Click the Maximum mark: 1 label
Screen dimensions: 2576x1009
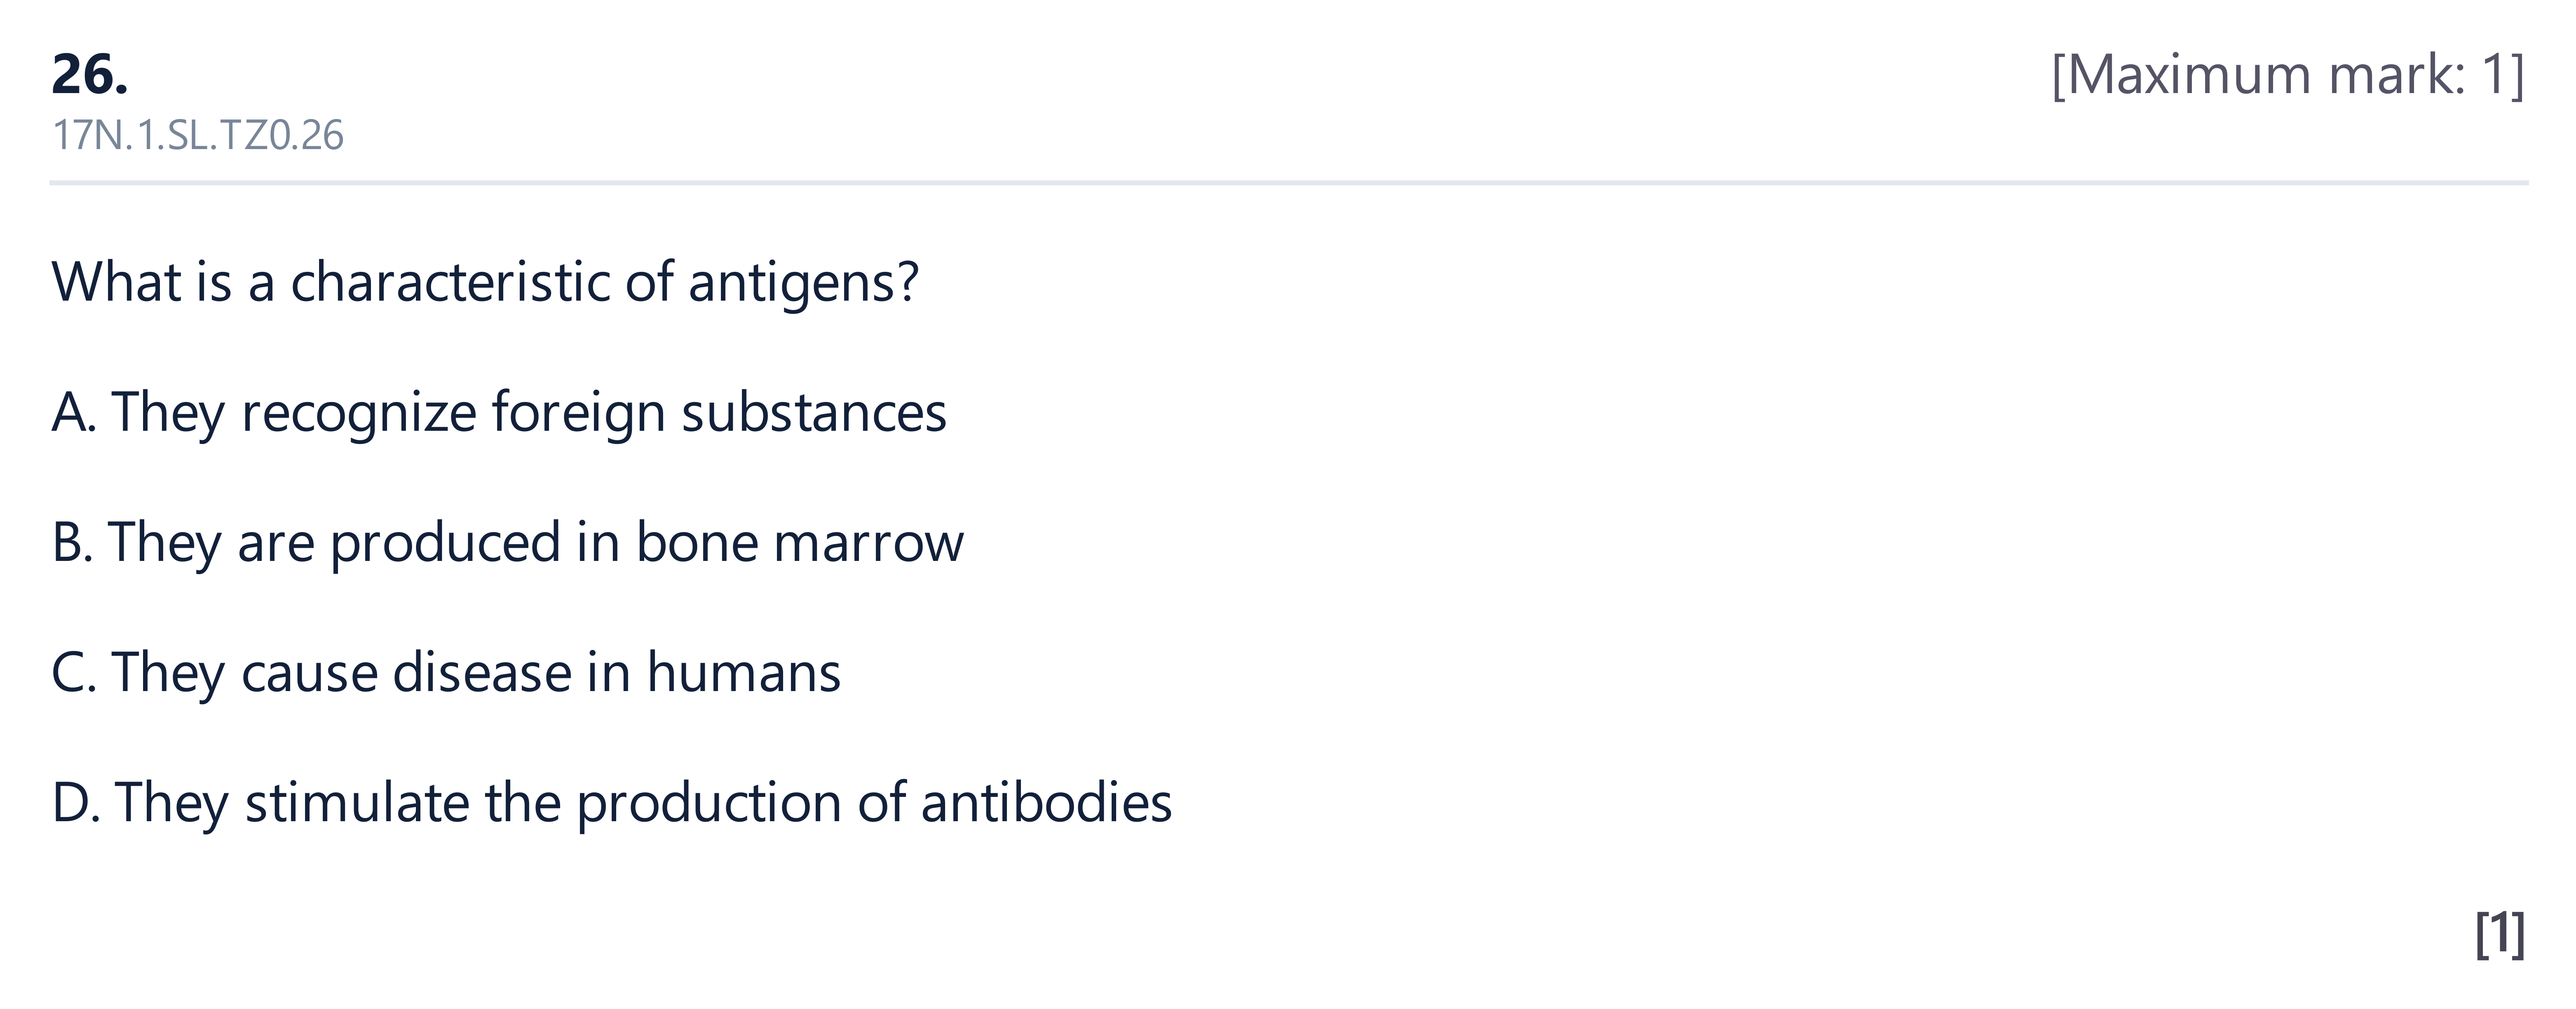[x=2288, y=75]
